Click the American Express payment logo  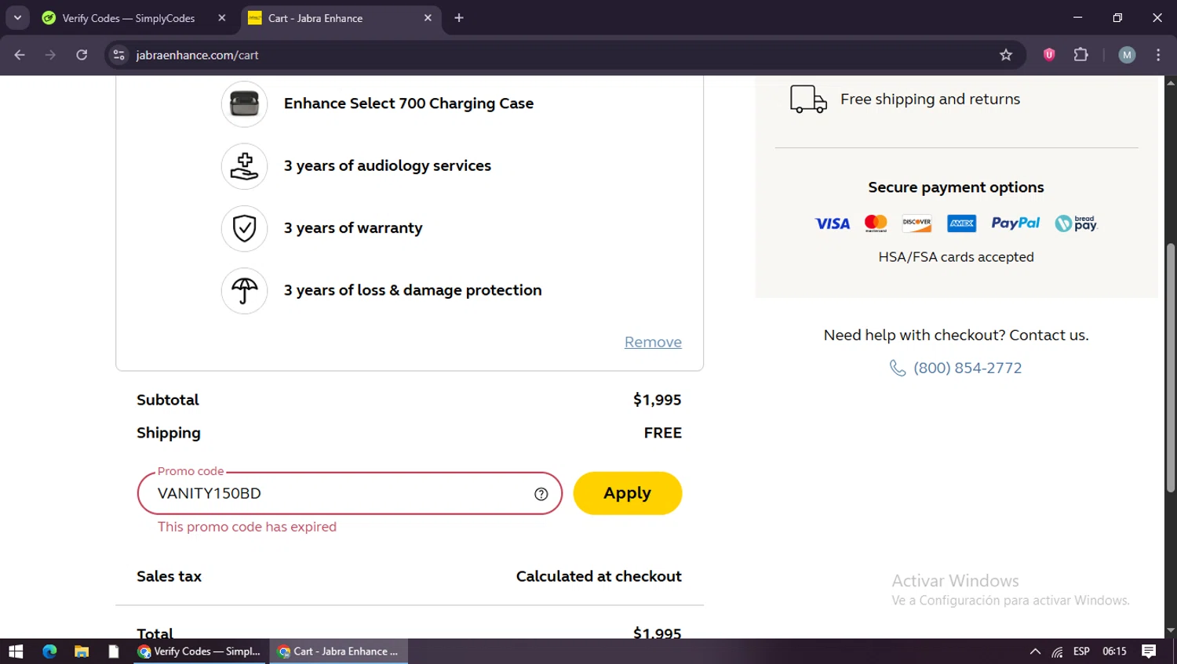(961, 223)
